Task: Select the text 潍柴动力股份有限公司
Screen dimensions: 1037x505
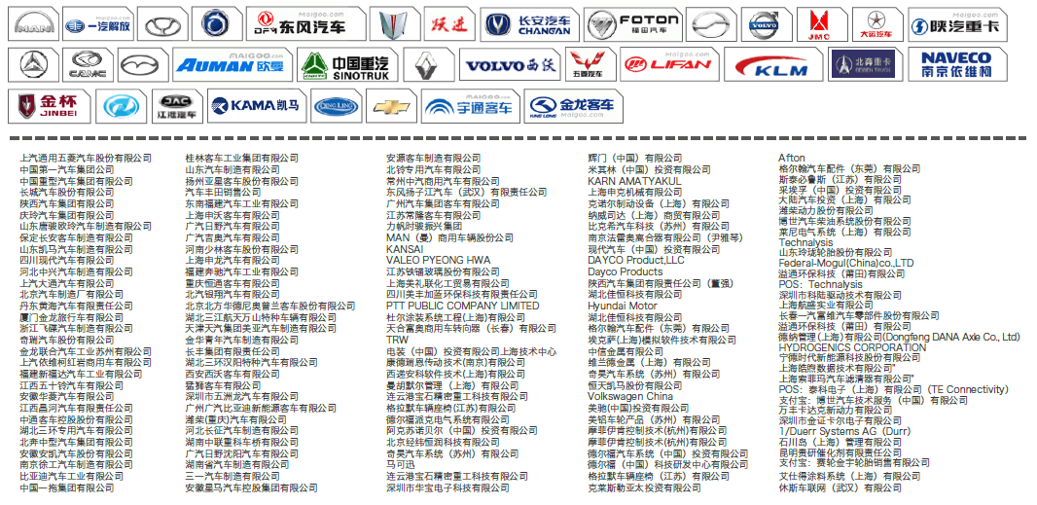Action: tap(825, 210)
